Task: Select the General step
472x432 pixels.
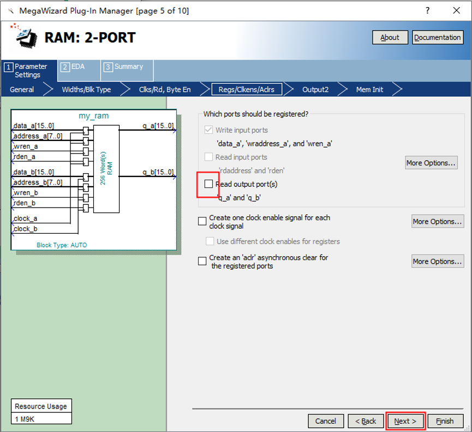Action: click(x=22, y=90)
